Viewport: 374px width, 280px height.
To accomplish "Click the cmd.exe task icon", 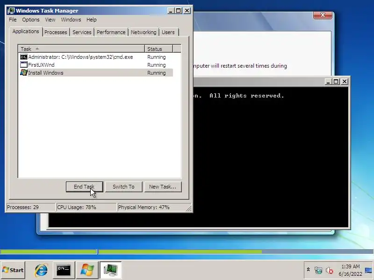I will click(x=24, y=57).
